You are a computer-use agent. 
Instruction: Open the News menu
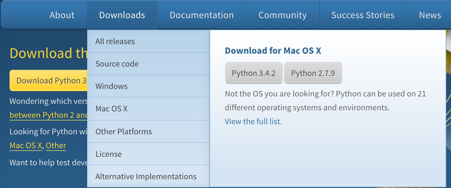pos(430,15)
